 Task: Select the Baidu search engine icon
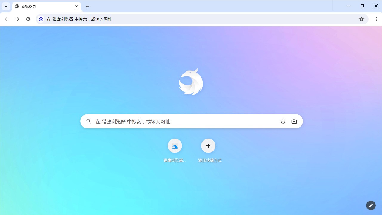(41, 19)
